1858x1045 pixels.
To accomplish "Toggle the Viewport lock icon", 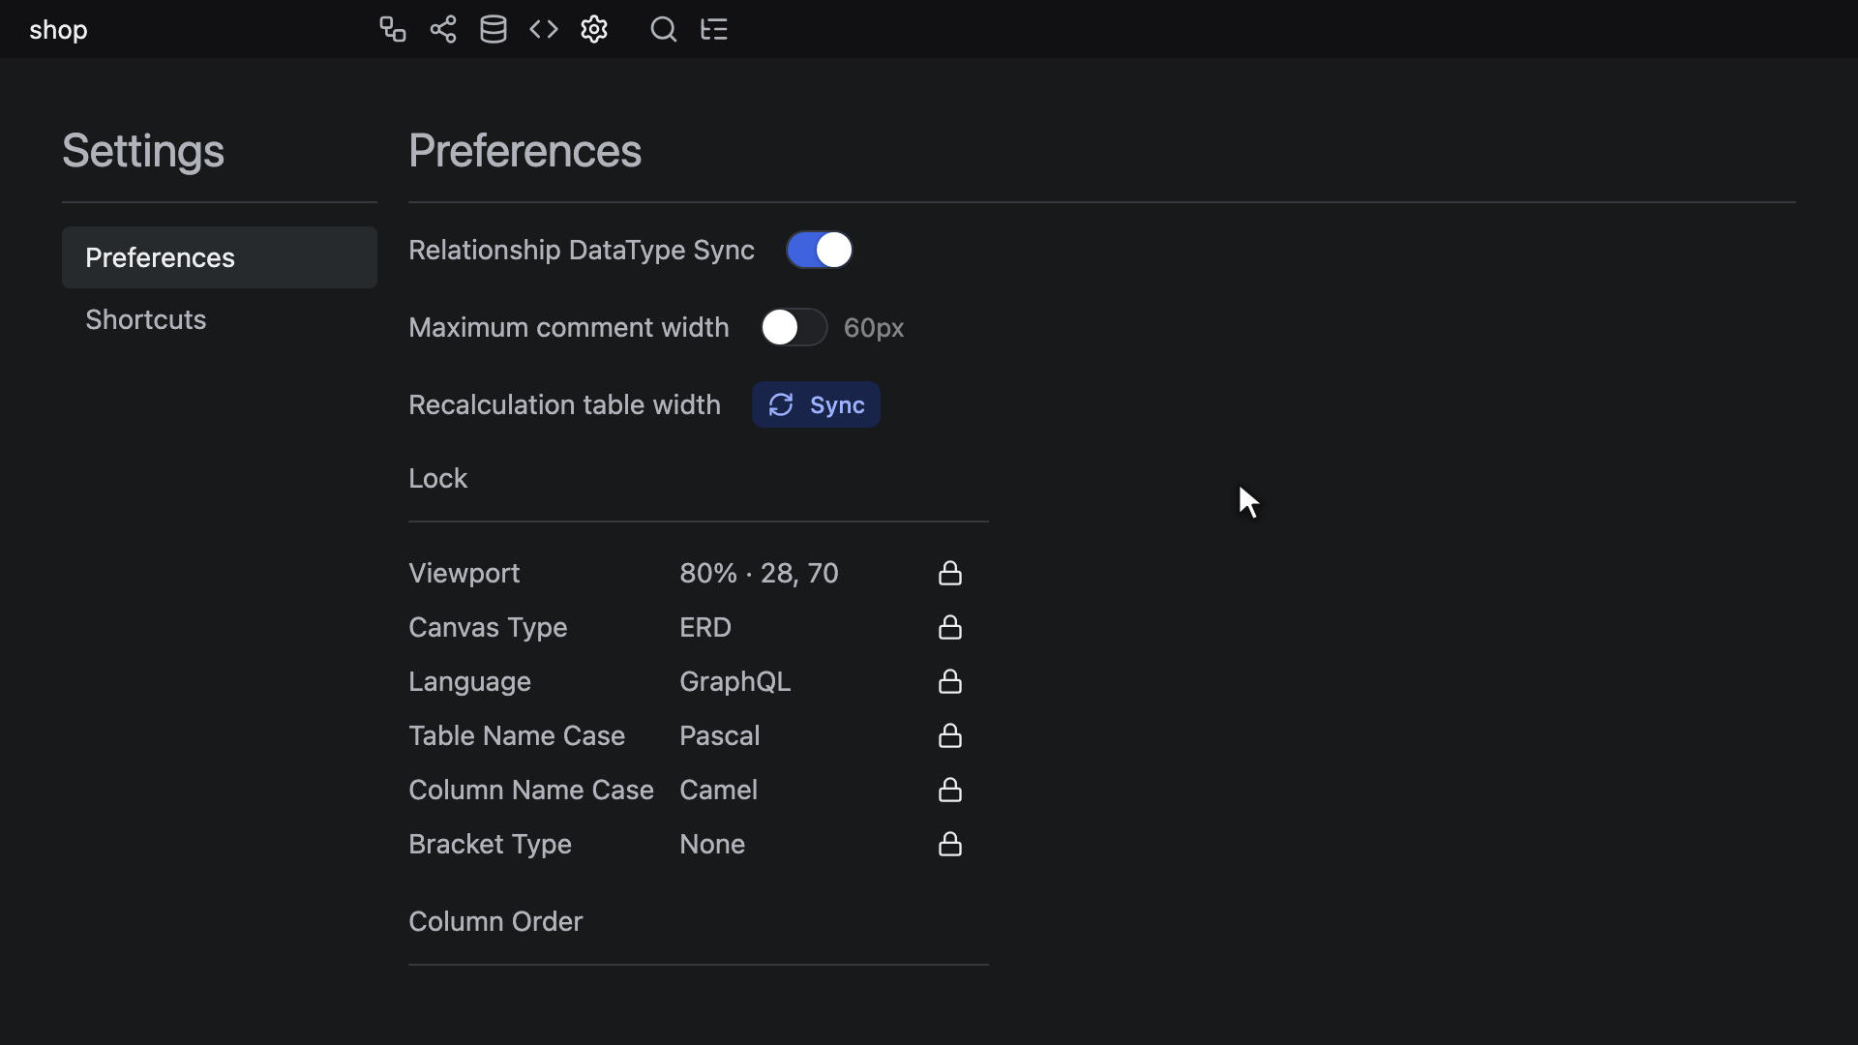I will pyautogui.click(x=950, y=573).
